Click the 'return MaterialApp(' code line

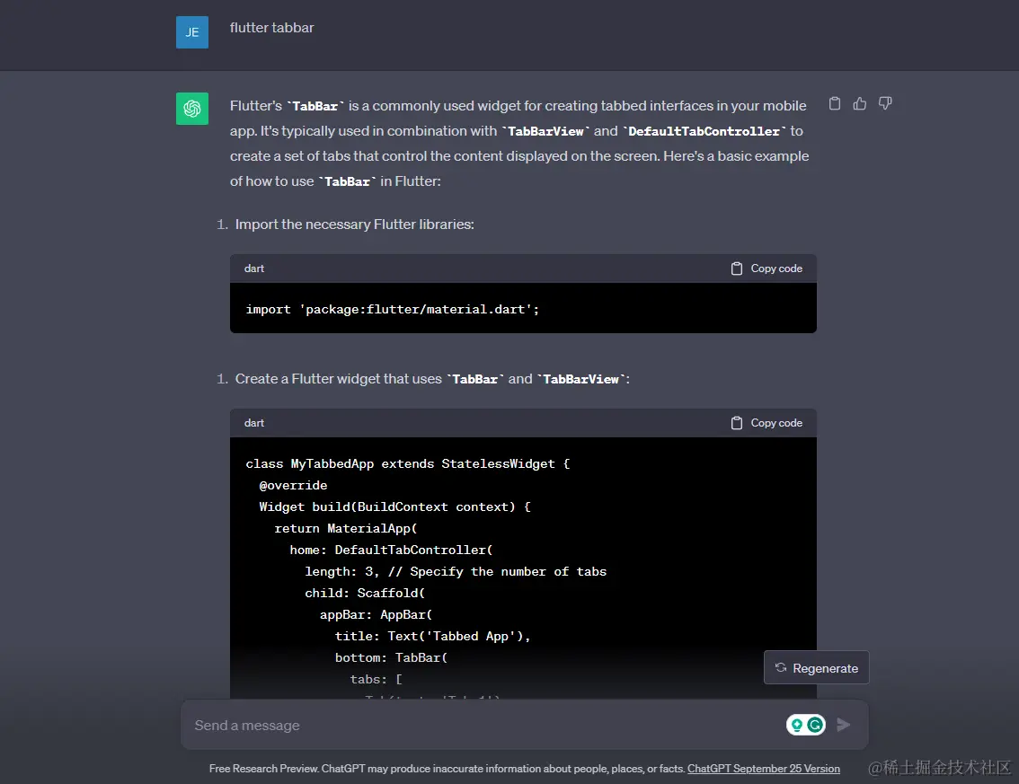(x=346, y=529)
